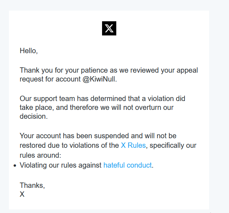Image resolution: width=229 pixels, height=213 pixels.
Task: Click the bullet point before "Violating"
Action: click(15, 166)
